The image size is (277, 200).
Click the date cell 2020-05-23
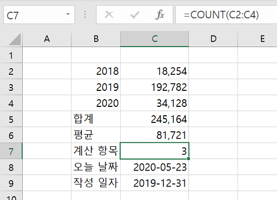[x=155, y=167]
